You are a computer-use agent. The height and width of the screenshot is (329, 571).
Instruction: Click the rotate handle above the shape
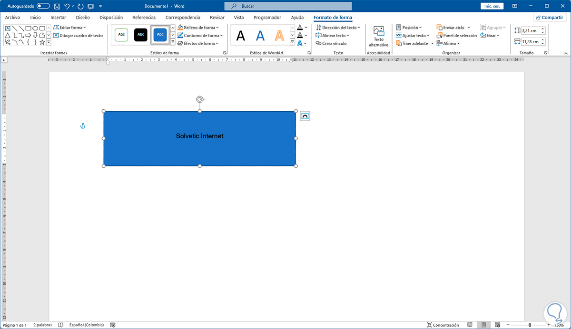(200, 99)
